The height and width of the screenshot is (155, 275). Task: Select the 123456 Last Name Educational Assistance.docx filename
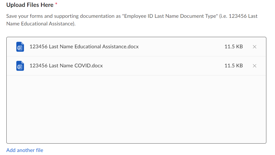[x=84, y=46]
